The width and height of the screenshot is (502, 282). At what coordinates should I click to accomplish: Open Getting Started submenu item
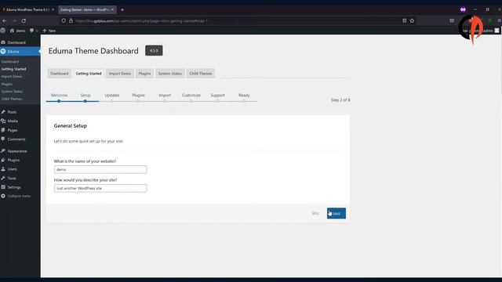tap(14, 69)
